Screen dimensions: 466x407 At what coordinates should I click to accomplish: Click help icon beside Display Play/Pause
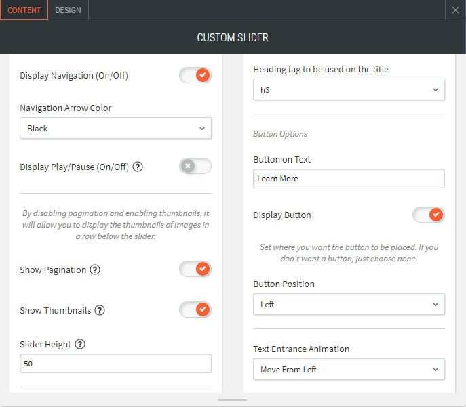(138, 167)
